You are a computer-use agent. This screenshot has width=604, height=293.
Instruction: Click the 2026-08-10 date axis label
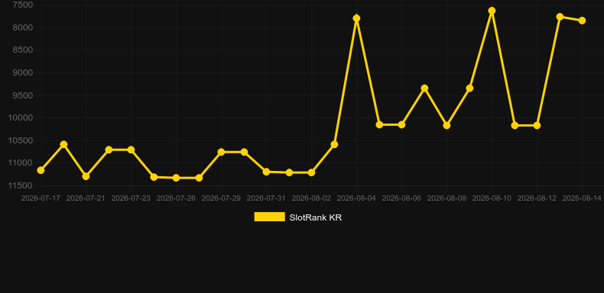click(492, 198)
